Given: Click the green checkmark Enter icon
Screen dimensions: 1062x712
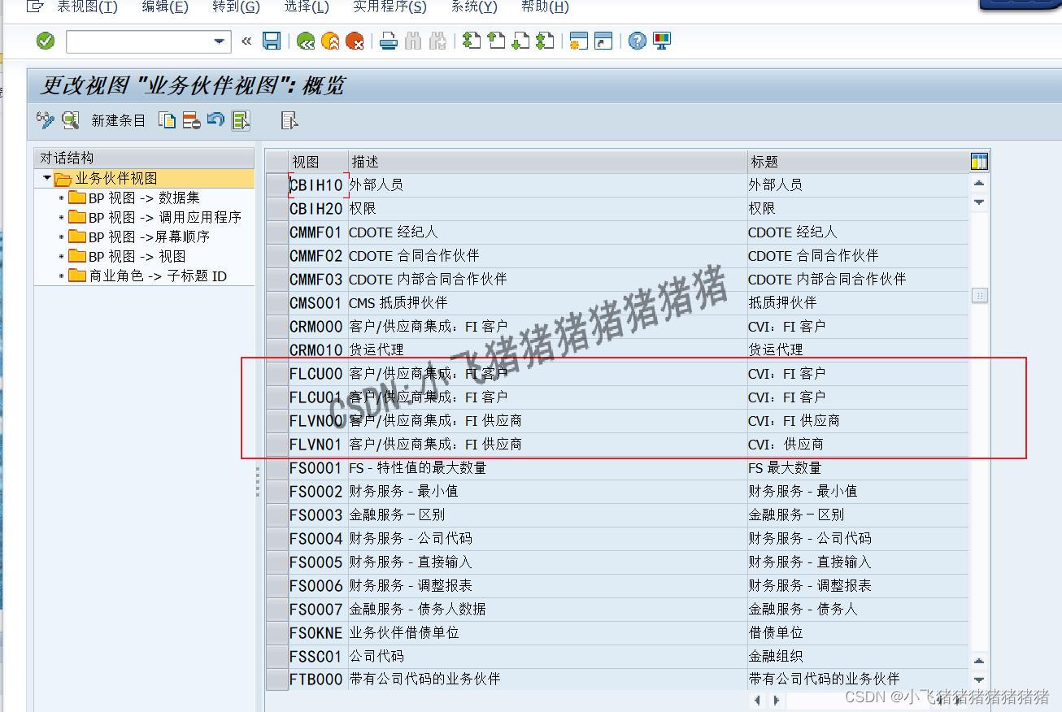Looking at the screenshot, I should [46, 41].
